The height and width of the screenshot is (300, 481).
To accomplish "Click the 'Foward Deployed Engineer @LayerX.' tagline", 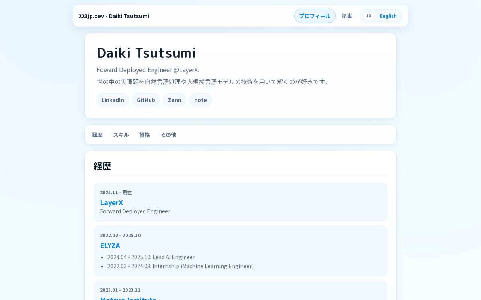I will tap(148, 70).
